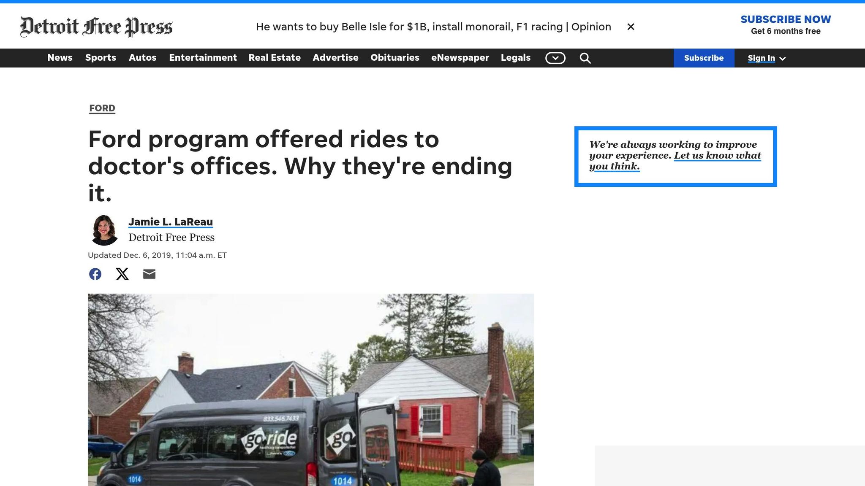Click the Detroit Free Press logo

click(x=96, y=27)
